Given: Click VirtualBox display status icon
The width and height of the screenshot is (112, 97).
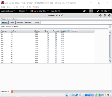Looking at the screenshot, I should tap(86, 95).
